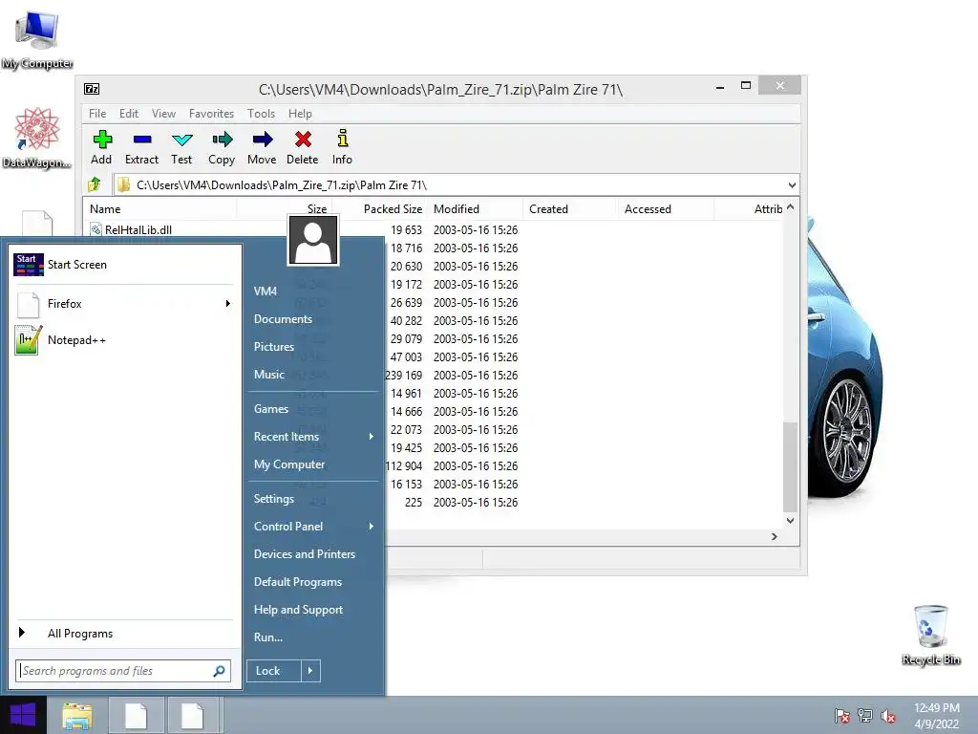
Task: Open Default Programs
Action: [x=298, y=582]
